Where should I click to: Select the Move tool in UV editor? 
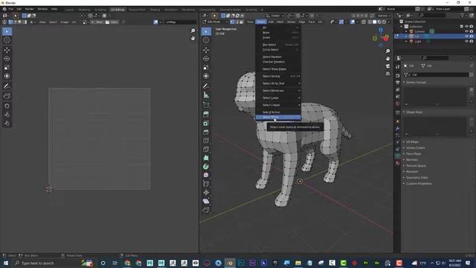pos(7,50)
